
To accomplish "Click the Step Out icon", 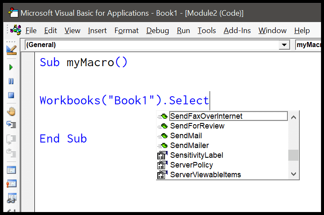I will click(x=11, y=153).
